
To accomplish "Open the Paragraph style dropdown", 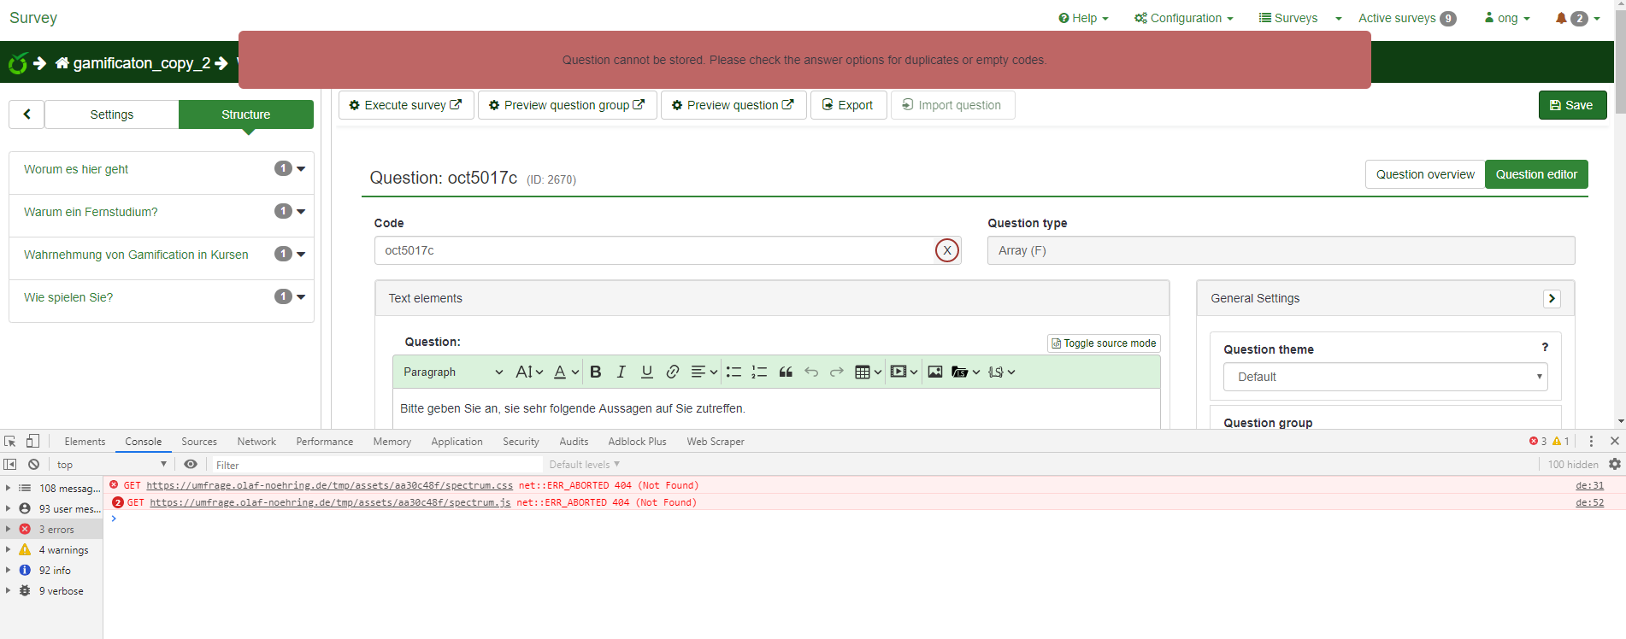I will click(452, 372).
